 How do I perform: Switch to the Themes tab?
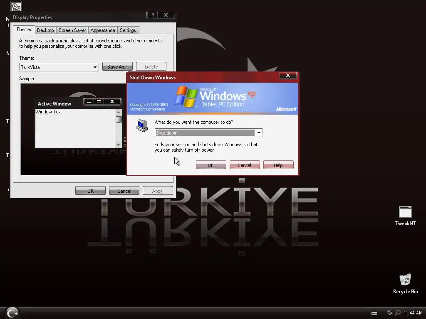(x=24, y=29)
